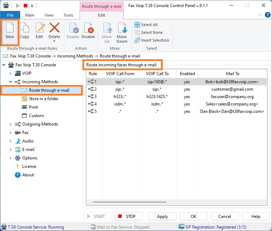The width and height of the screenshot is (272, 231).
Task: Edit the selected routing rule
Action: tap(39, 31)
